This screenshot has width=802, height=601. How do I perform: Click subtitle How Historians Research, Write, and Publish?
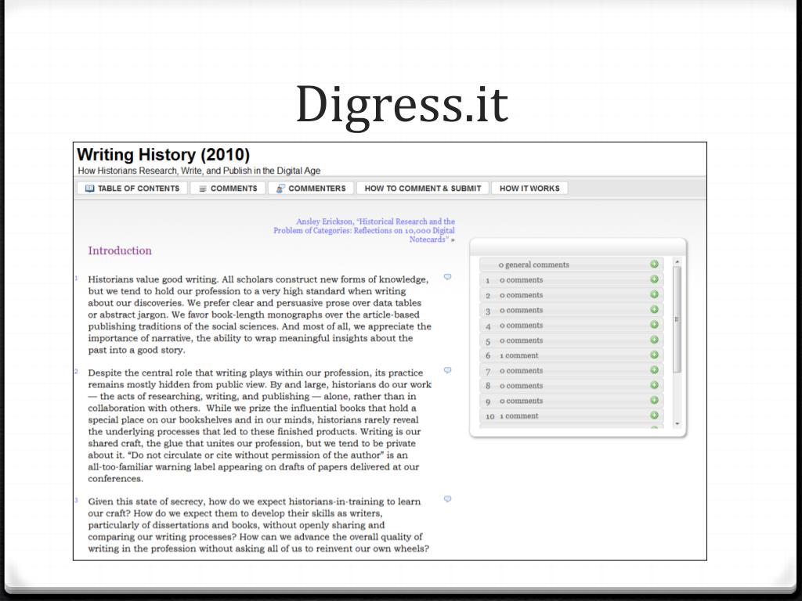pyautogui.click(x=199, y=170)
